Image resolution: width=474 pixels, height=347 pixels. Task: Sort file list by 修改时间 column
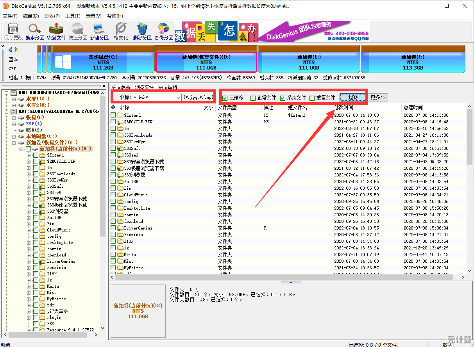(344, 107)
